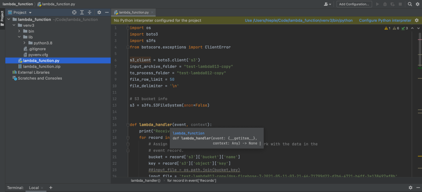Click Expand All icon in Project panel
Screen dimensions: 422x192
[82, 13]
